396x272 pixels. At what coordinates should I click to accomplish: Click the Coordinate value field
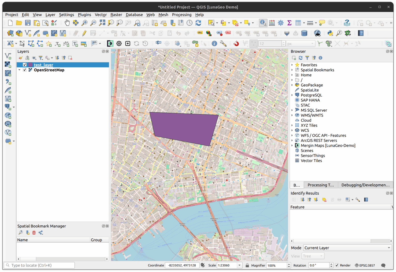click(x=182, y=265)
